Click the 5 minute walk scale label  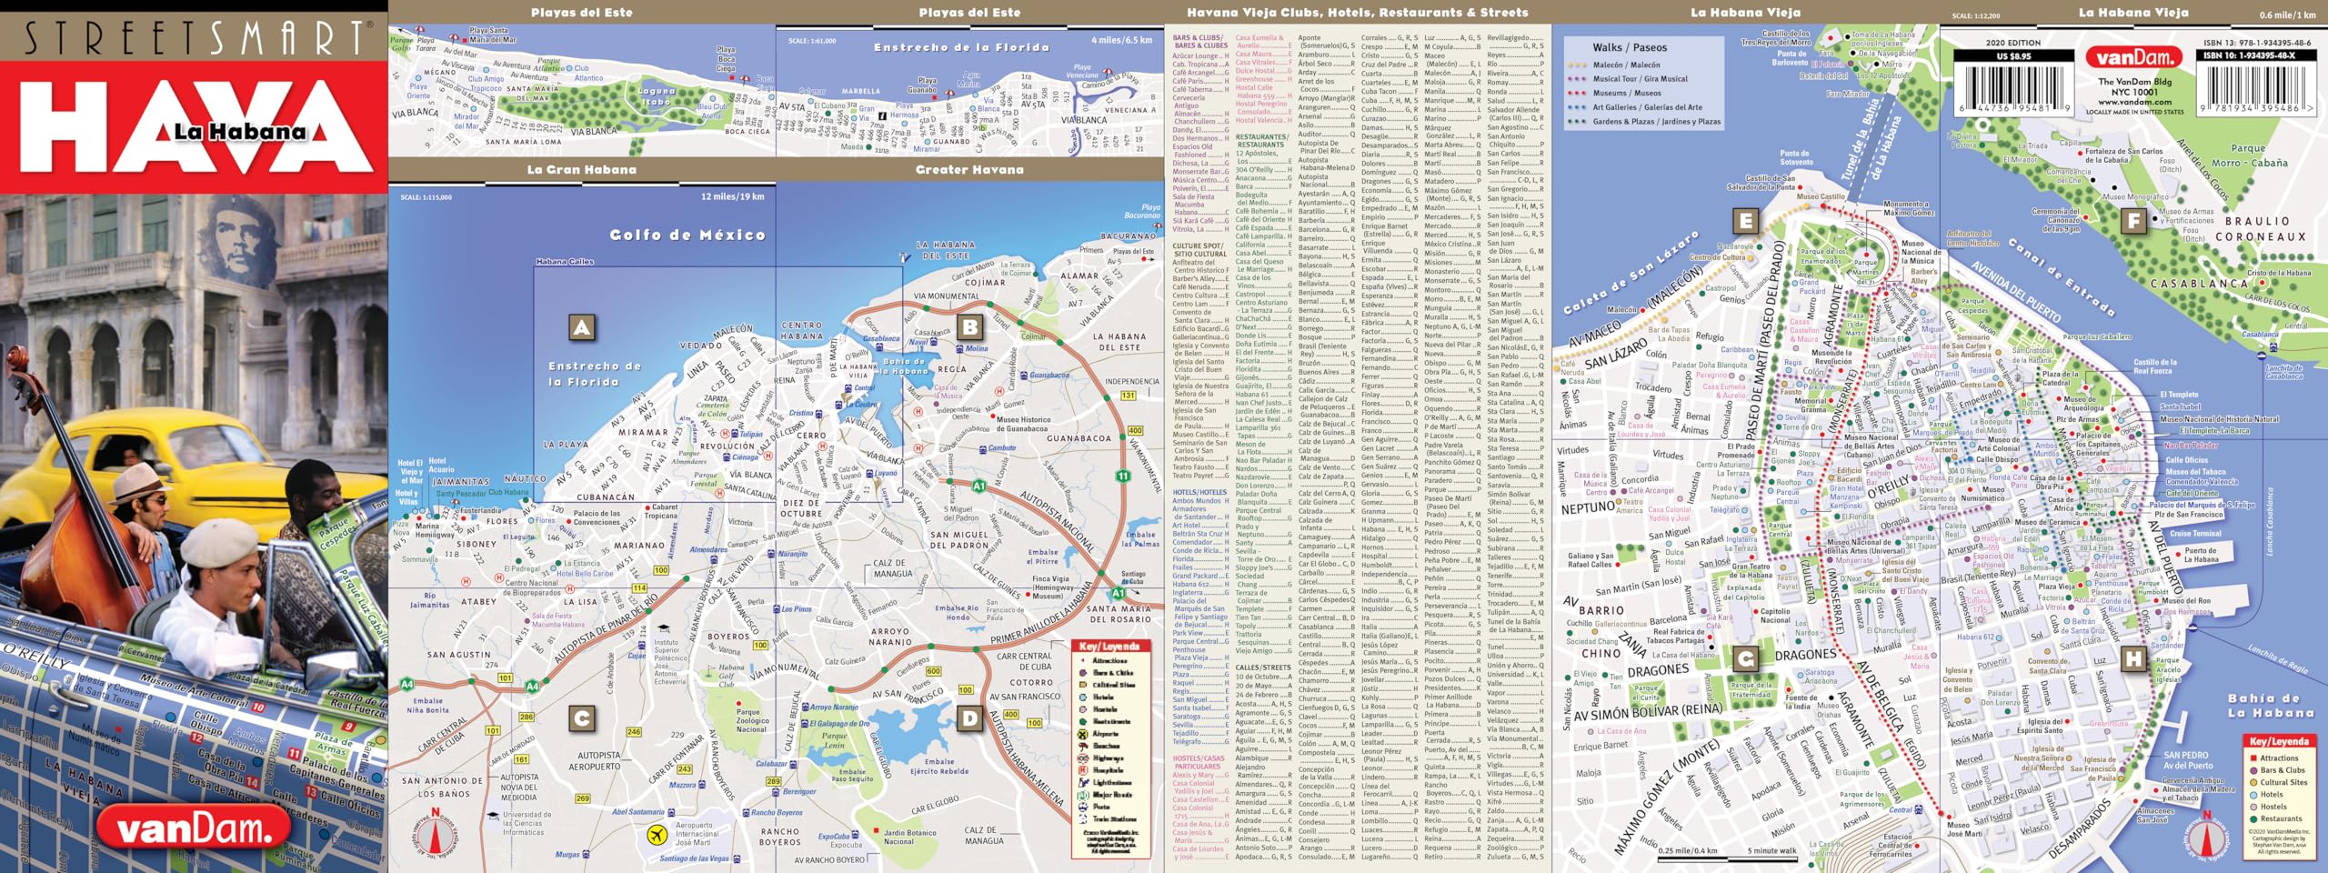pos(1772,851)
